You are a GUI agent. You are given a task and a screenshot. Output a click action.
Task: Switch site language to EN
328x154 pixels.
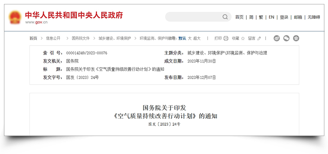point(272,17)
